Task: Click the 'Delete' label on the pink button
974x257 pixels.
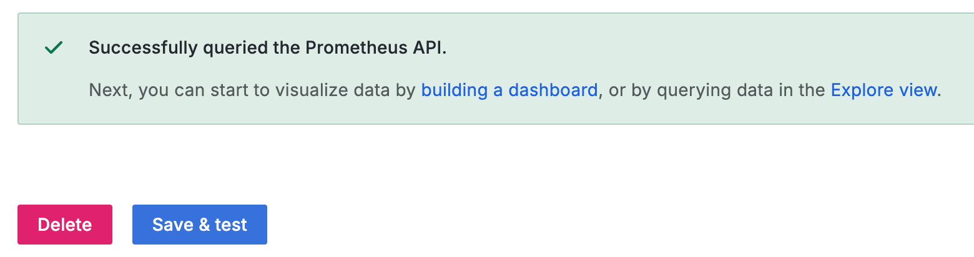Action: 65,225
